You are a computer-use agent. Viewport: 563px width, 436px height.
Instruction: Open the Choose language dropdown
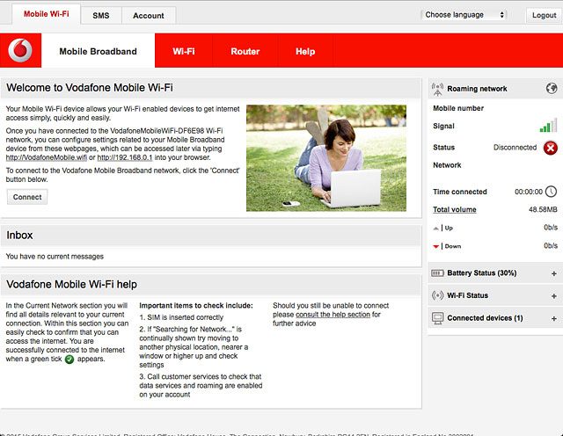point(464,15)
